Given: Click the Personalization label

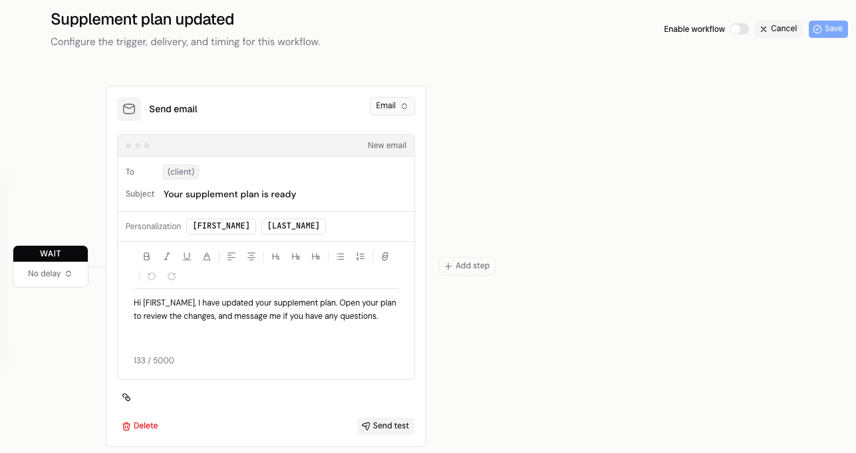Looking at the screenshot, I should 153,226.
